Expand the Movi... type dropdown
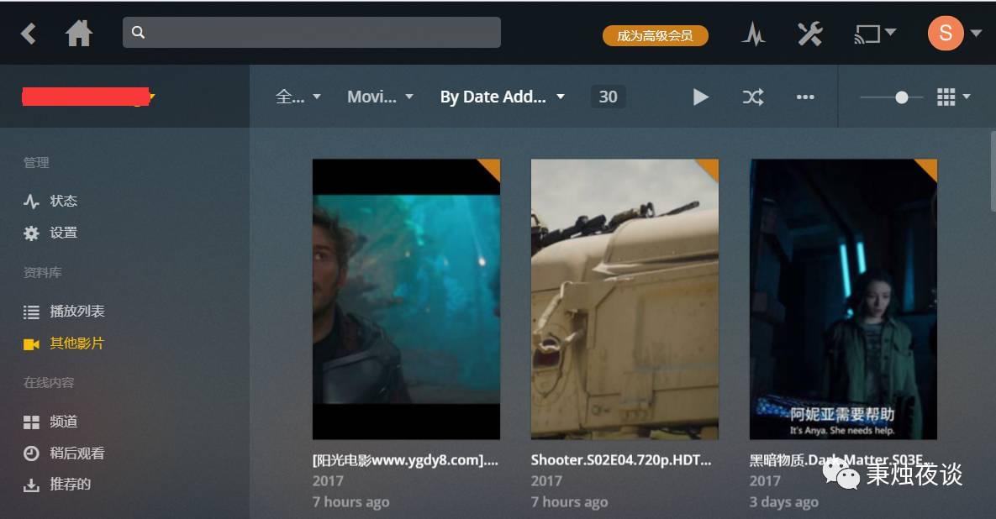996x519 pixels. click(380, 97)
